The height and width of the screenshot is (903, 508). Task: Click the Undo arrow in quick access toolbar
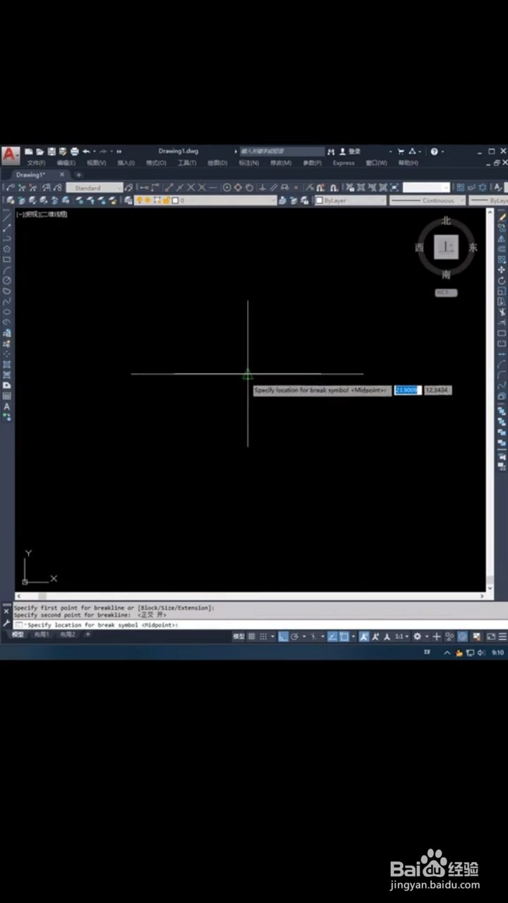click(x=86, y=151)
